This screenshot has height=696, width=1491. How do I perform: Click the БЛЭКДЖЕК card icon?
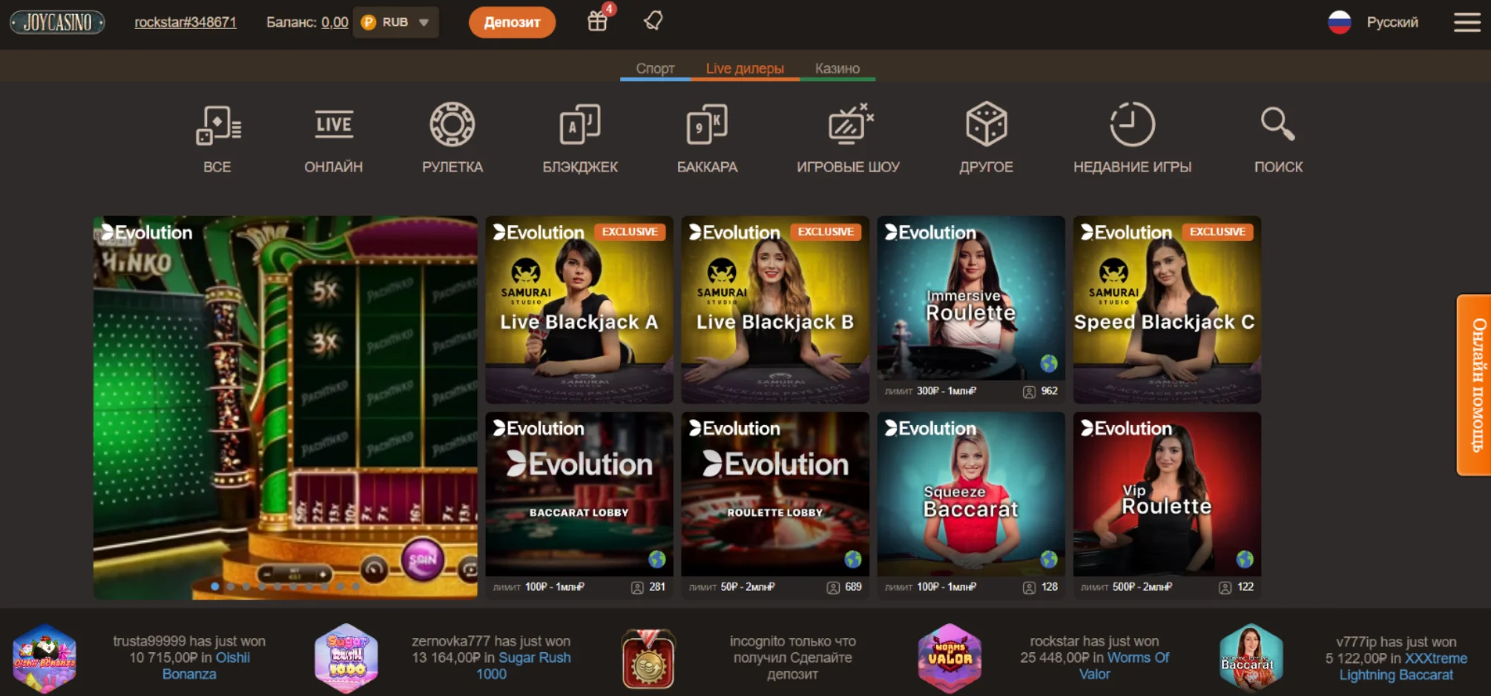tap(578, 125)
